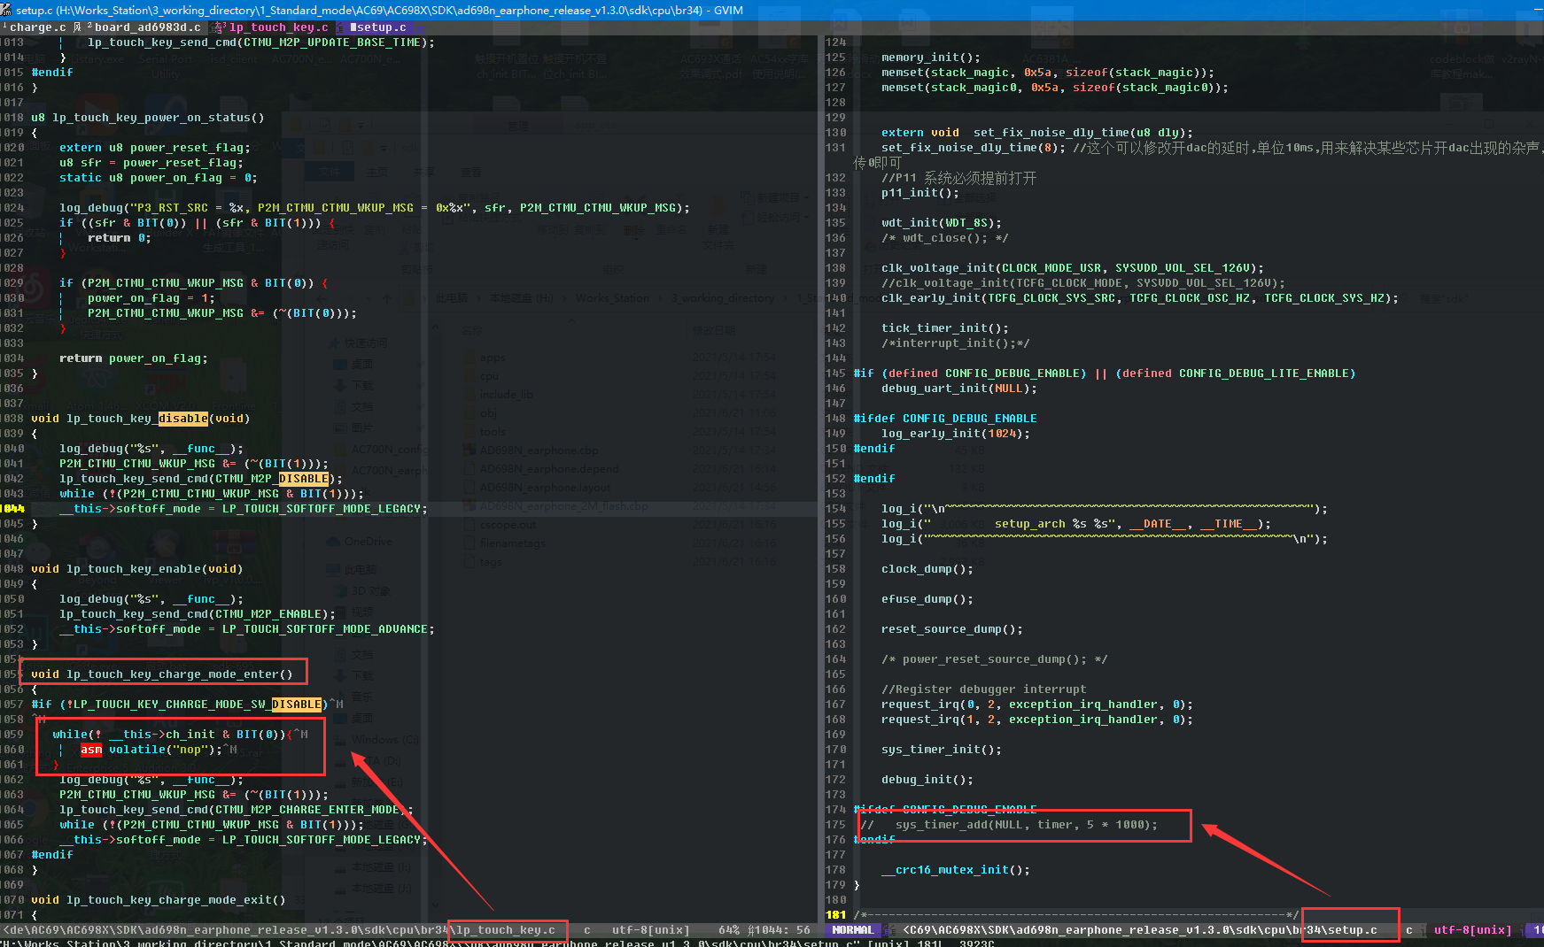Click the NORMAL mode indicator in status line
The width and height of the screenshot is (1544, 947).
(x=852, y=930)
